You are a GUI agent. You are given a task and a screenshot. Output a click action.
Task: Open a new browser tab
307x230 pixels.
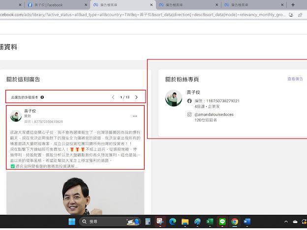(x=293, y=4)
